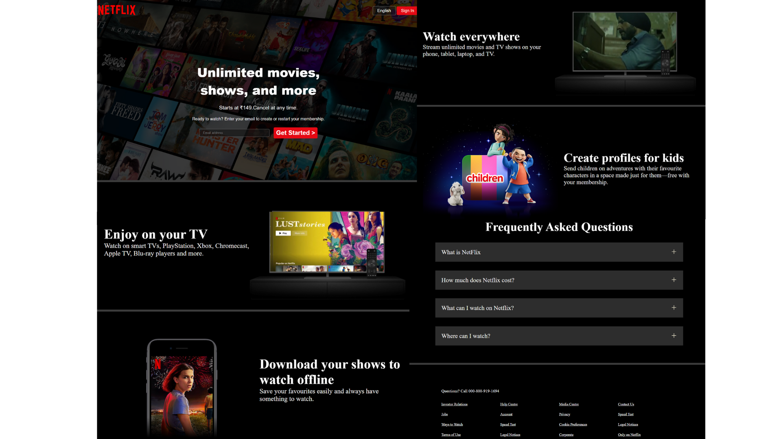This screenshot has height=439, width=781.
Task: Open the Account footer link
Action: click(x=506, y=414)
